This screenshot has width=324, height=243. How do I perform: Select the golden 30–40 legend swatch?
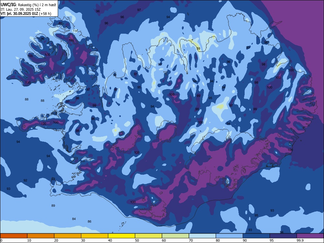tap(95, 236)
